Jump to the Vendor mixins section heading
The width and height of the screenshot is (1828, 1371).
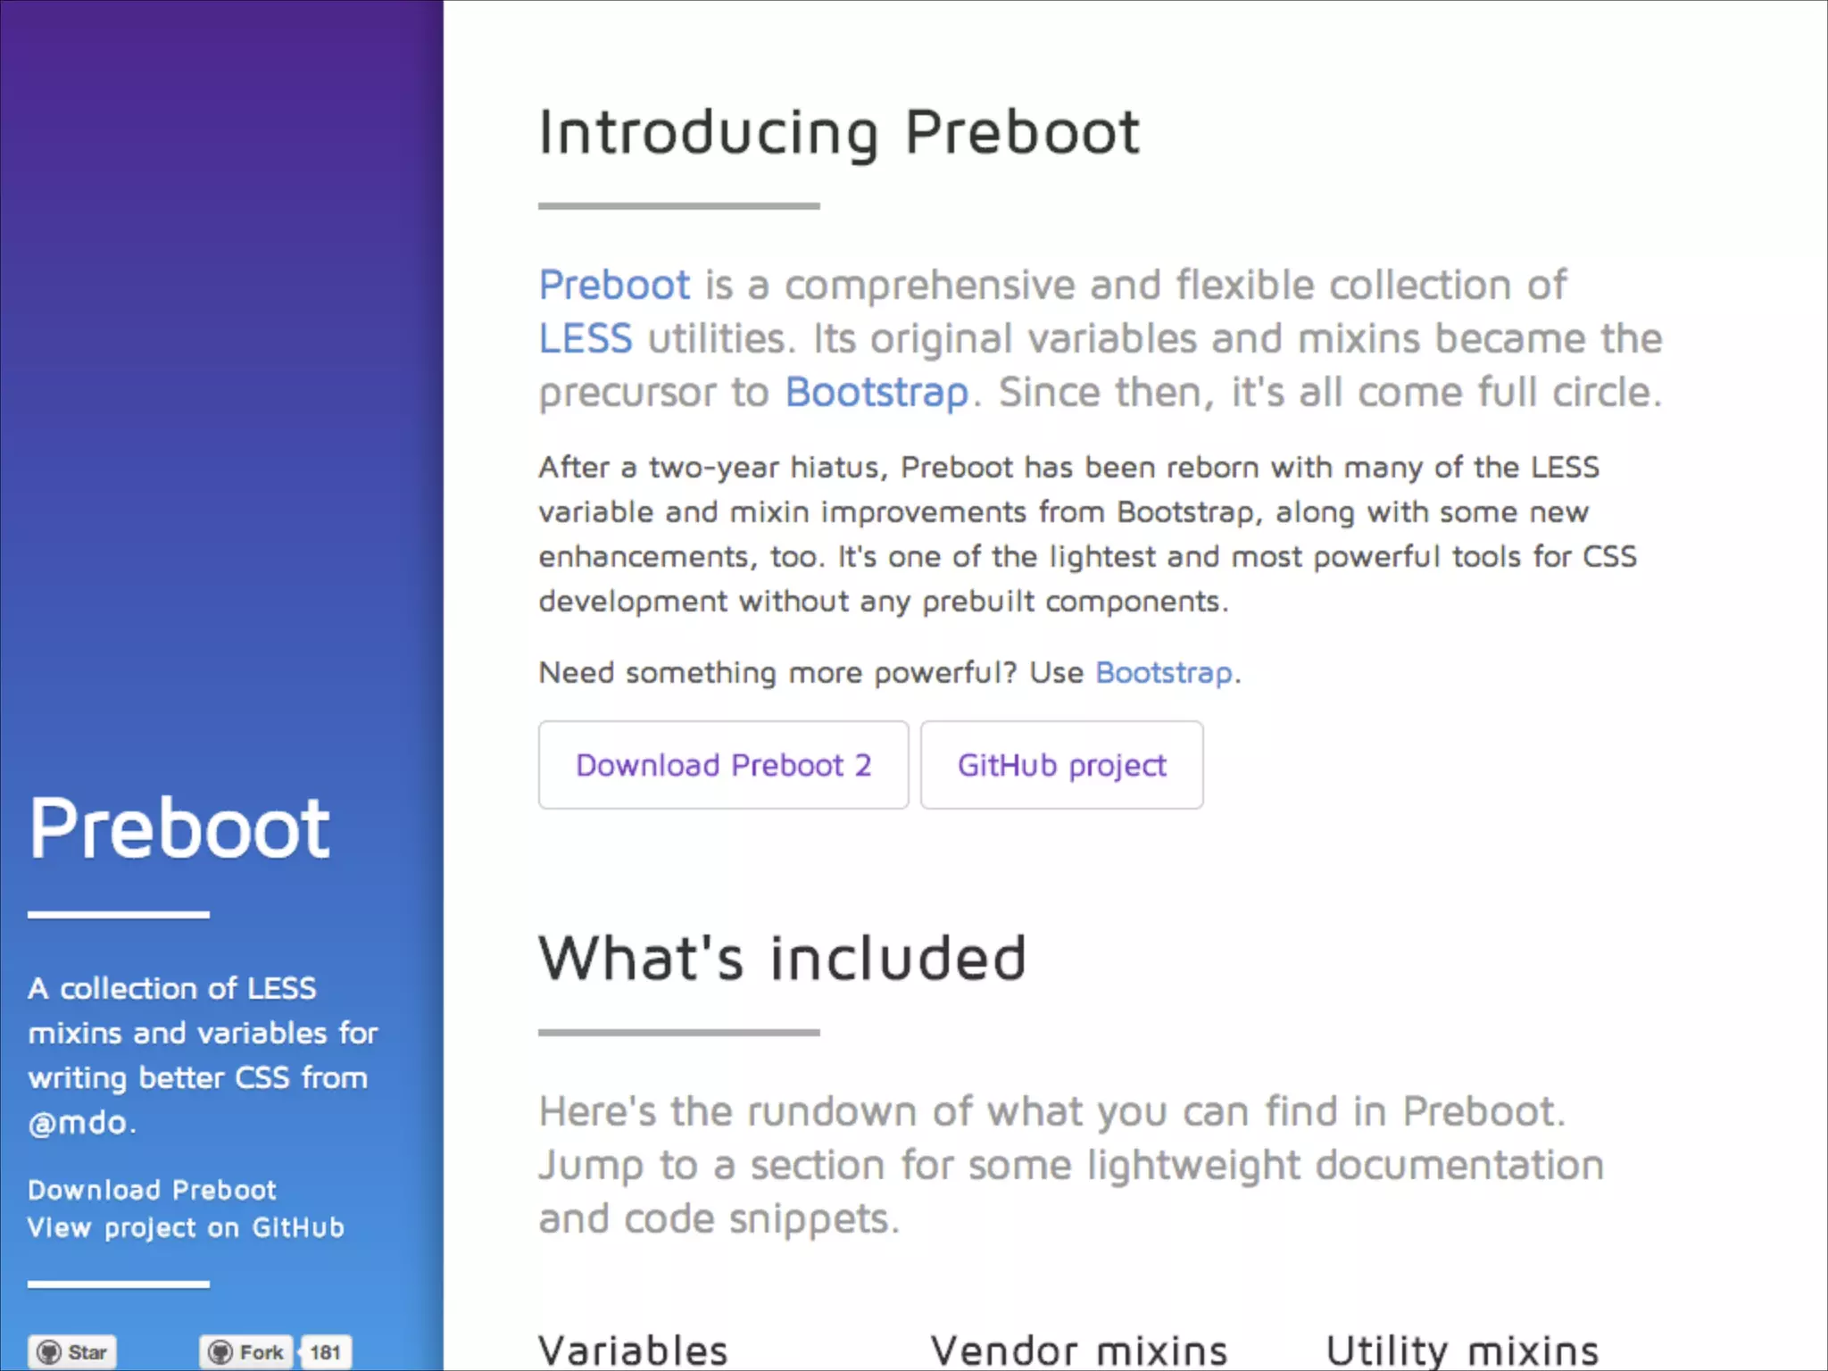[x=1078, y=1350]
